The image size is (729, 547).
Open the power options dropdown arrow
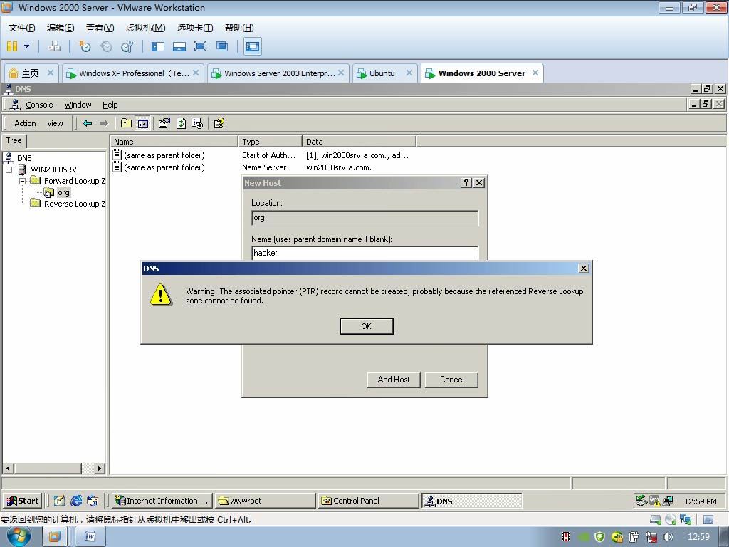point(26,46)
